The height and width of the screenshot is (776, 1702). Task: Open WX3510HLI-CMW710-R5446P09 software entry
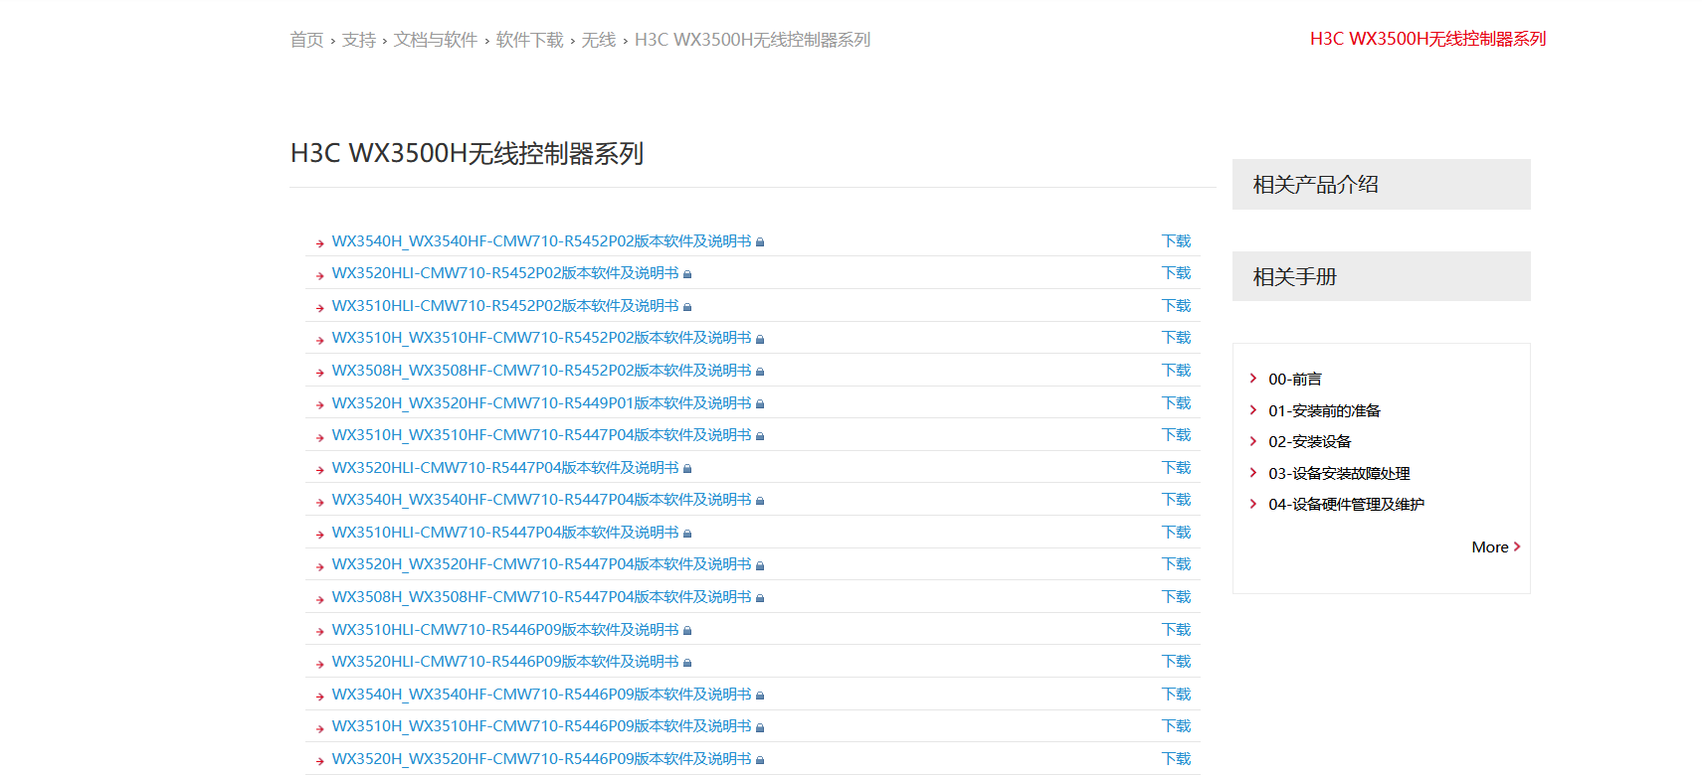click(x=505, y=630)
